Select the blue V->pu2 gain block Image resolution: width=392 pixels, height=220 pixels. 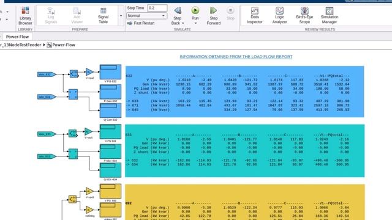(89, 72)
